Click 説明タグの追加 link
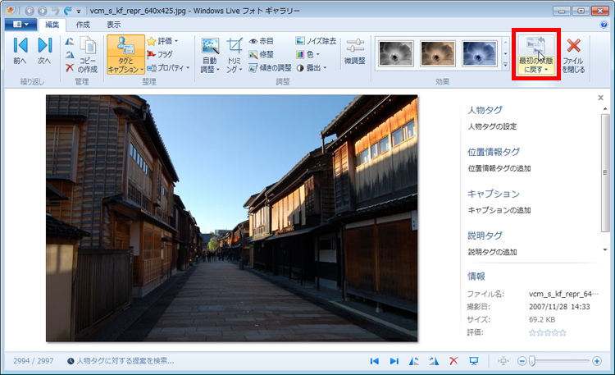 point(492,252)
